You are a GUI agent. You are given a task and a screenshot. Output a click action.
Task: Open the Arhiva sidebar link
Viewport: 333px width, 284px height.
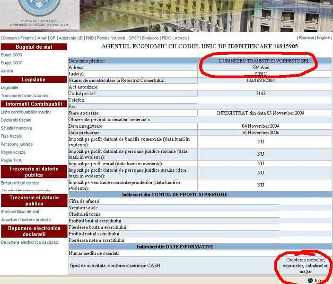(x=7, y=71)
